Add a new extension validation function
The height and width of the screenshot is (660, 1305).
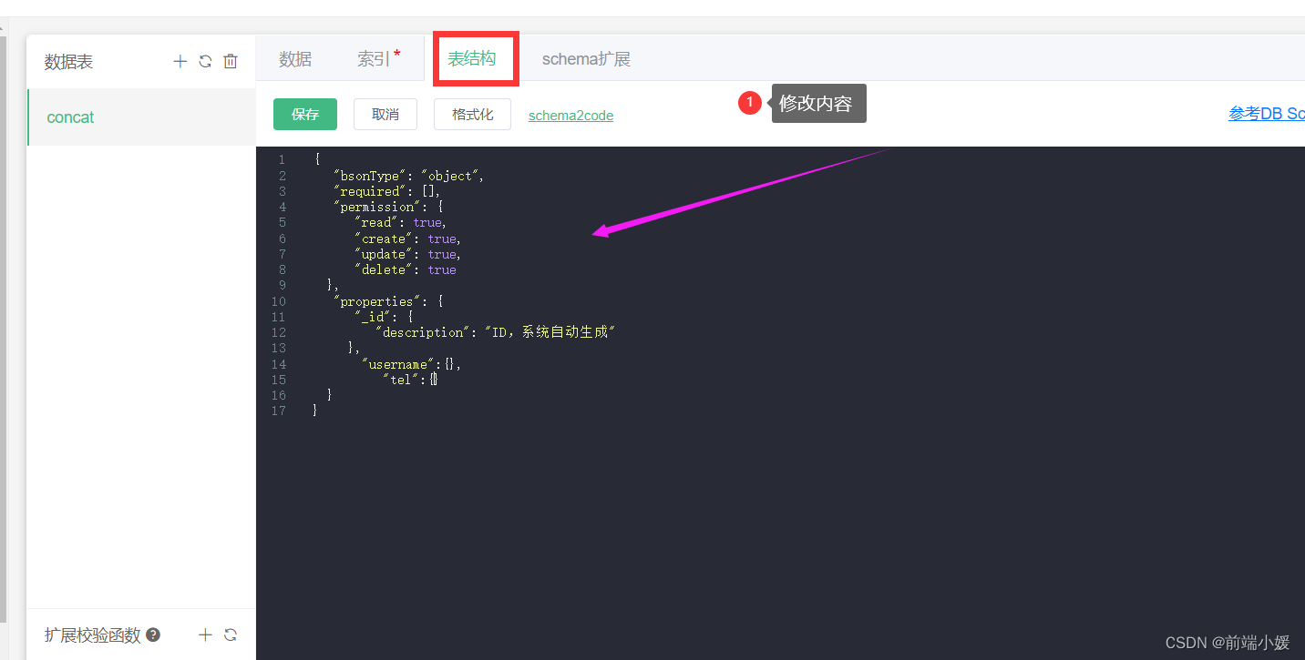point(205,635)
